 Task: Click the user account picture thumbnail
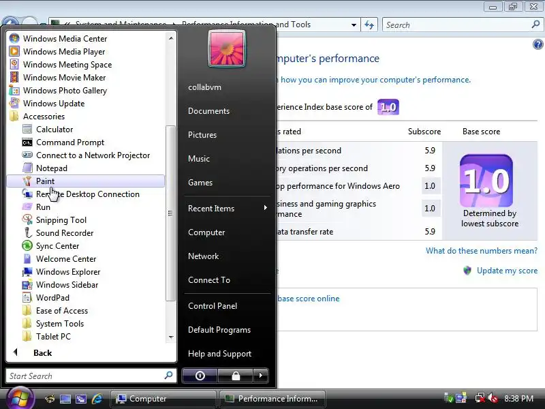(227, 48)
